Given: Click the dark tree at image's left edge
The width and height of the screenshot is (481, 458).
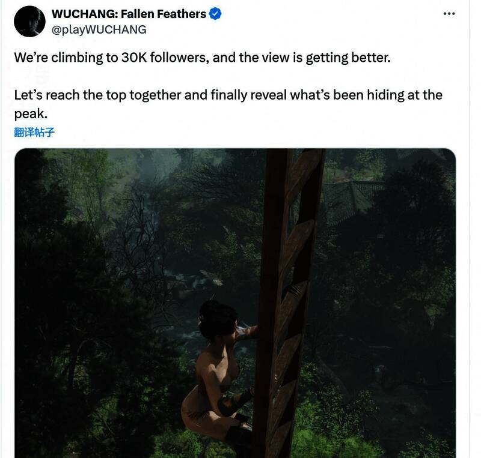Looking at the screenshot, I should coord(42,270).
